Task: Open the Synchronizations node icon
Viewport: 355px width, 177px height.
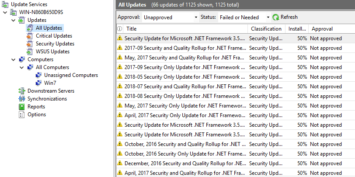Action: point(22,99)
